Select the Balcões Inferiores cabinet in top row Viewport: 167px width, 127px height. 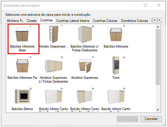click(116, 34)
